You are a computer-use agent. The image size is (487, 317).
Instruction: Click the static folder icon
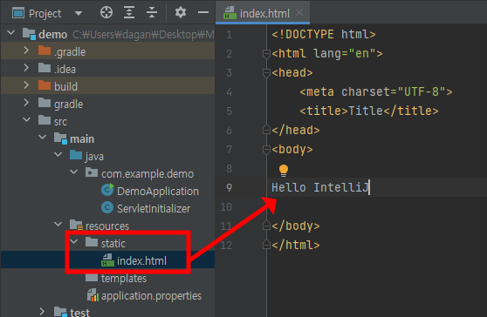pos(92,242)
